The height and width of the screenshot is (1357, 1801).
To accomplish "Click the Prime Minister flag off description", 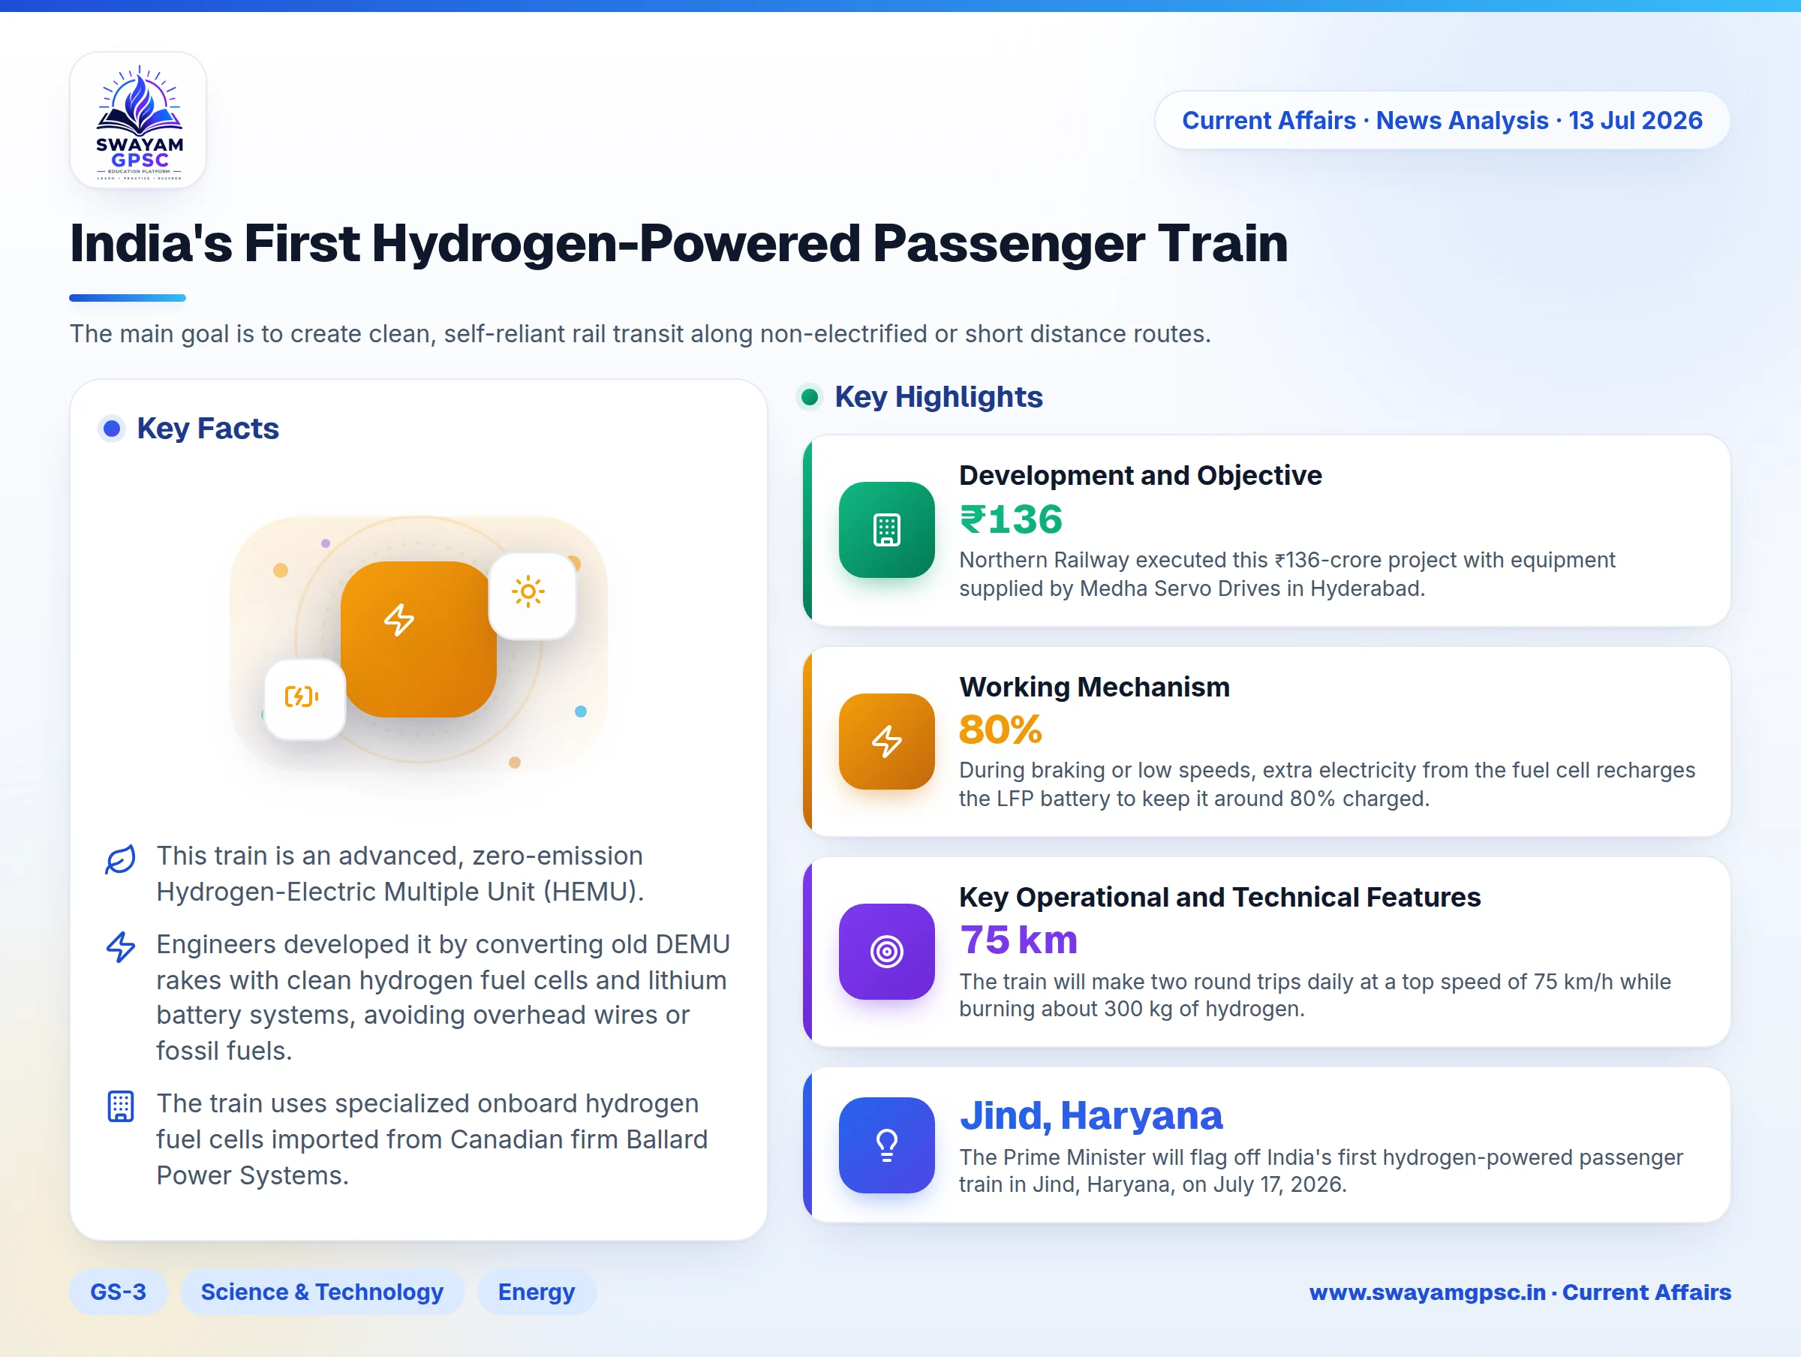I will tap(1321, 1170).
